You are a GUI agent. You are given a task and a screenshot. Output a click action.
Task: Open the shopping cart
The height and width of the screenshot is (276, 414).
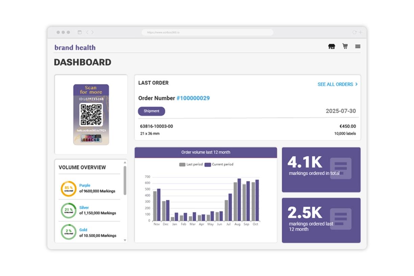(345, 46)
